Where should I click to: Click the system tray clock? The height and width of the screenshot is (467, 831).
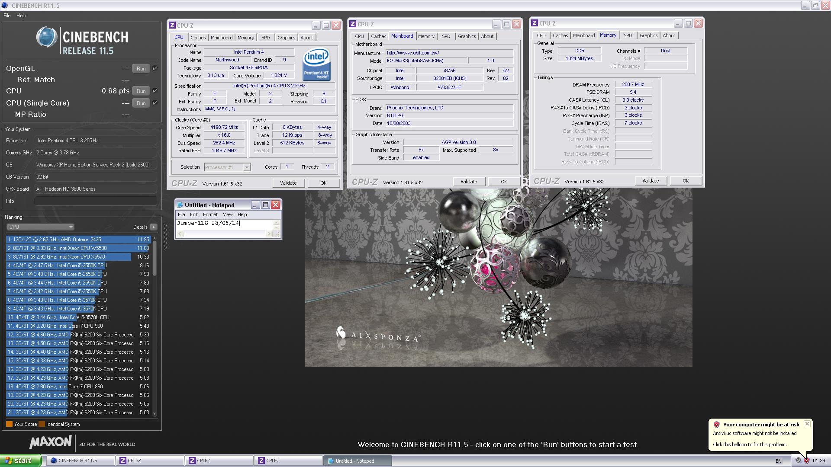819,461
